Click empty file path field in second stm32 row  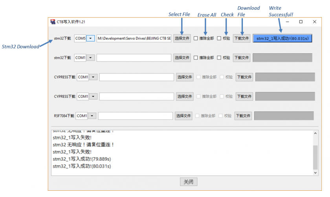[x=134, y=58]
